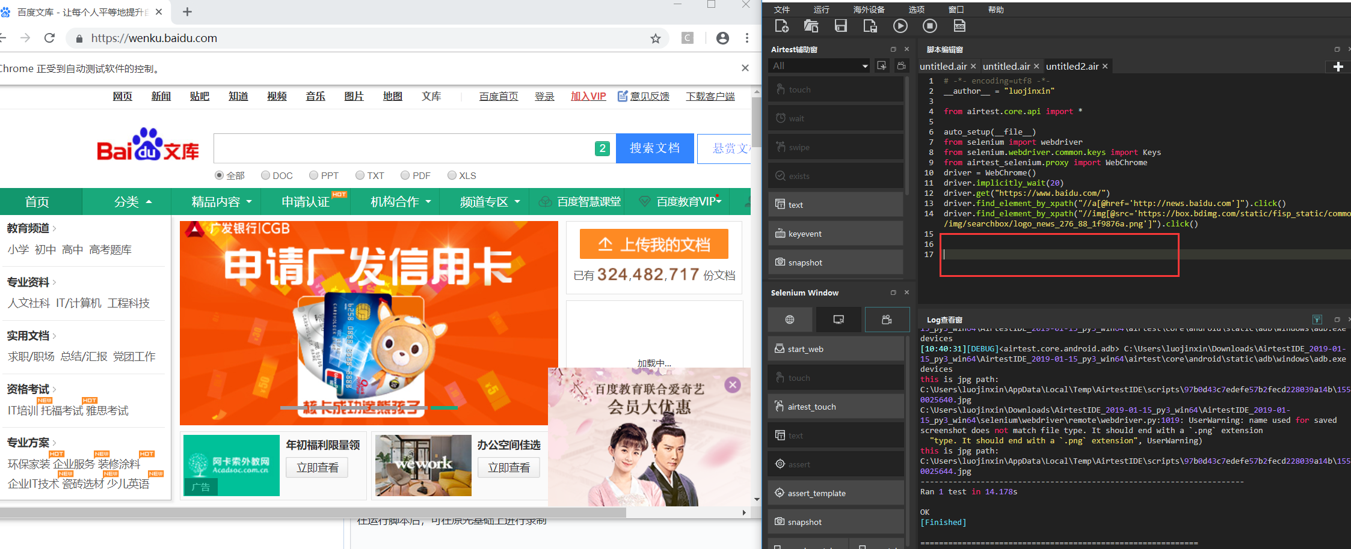Bookmark this page with the star icon

tap(656, 38)
